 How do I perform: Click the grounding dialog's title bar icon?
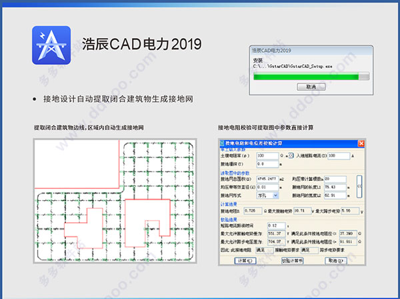pyautogui.click(x=222, y=143)
